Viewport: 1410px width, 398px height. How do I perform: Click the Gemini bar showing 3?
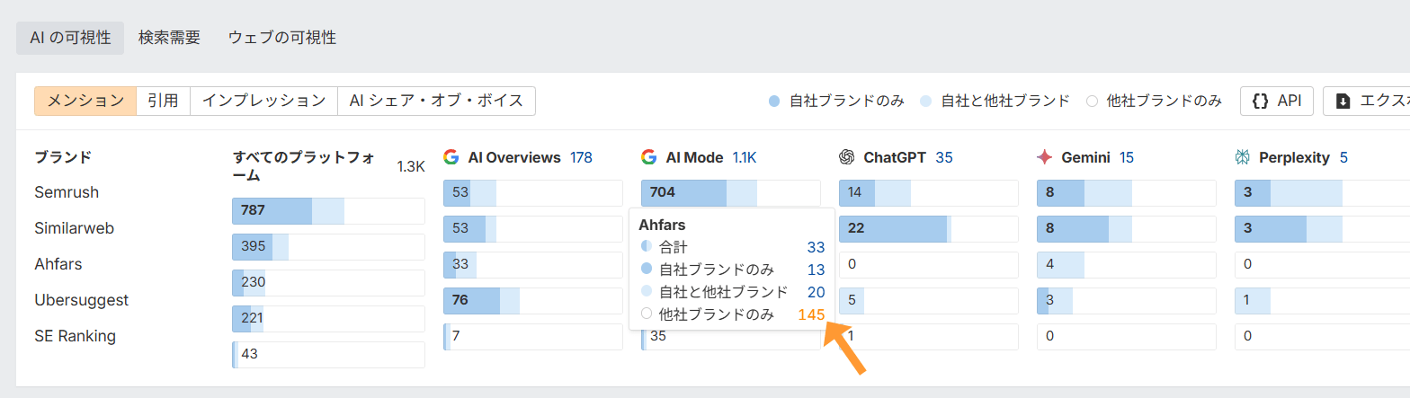pyautogui.click(x=1126, y=301)
